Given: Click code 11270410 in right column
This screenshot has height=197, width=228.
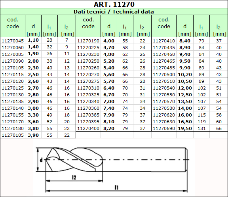Looking at the screenshot, I should tap(164, 41).
